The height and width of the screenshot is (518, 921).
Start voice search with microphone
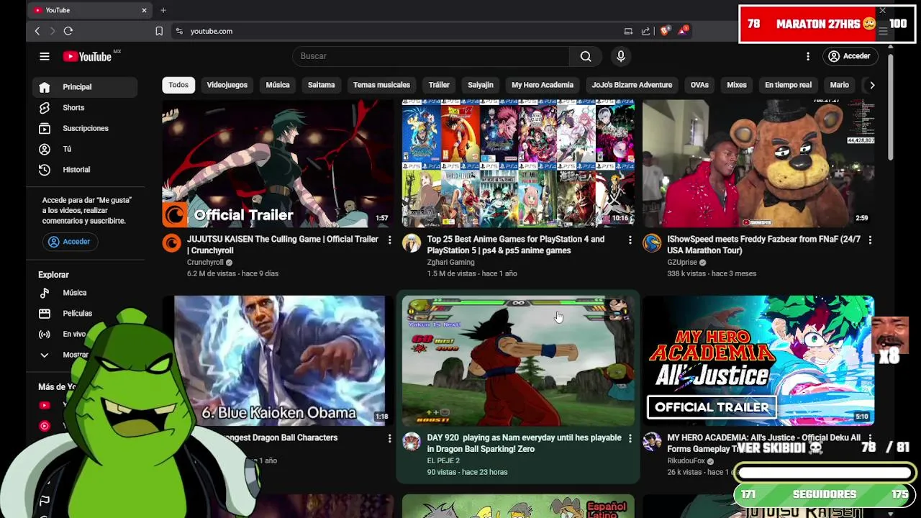pyautogui.click(x=621, y=56)
